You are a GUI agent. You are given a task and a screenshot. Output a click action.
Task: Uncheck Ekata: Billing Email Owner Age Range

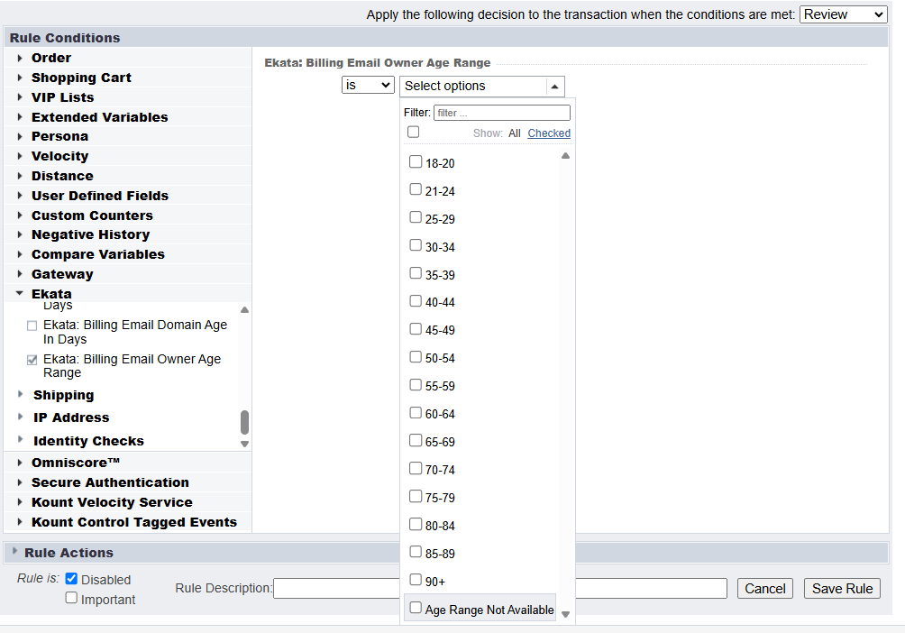(x=32, y=361)
